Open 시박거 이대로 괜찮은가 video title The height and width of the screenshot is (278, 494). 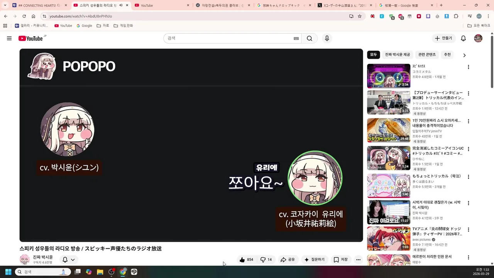(x=436, y=205)
